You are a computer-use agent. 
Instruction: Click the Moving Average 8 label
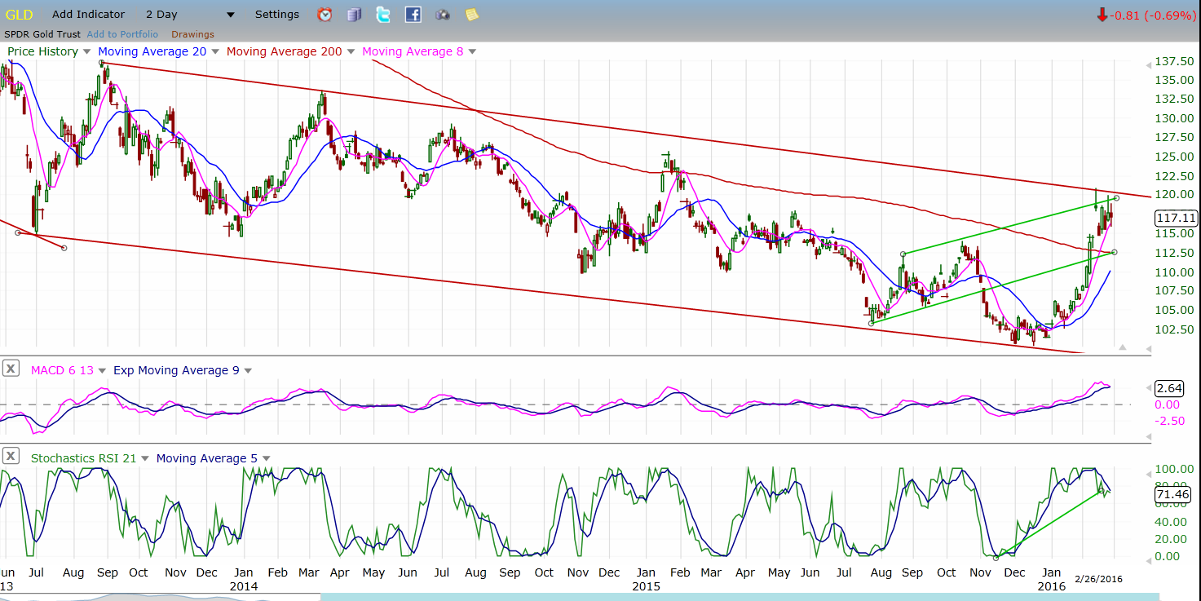pyautogui.click(x=413, y=51)
